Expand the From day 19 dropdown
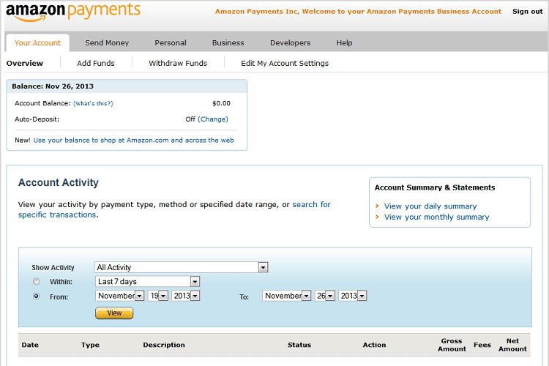The height and width of the screenshot is (366, 549). tap(158, 296)
